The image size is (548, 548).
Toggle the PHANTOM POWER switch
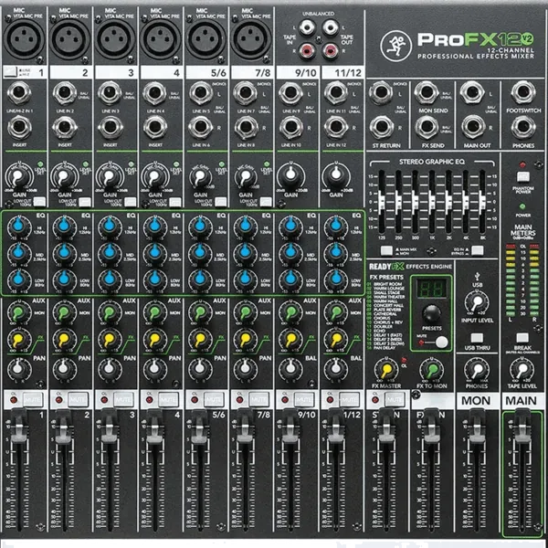(522, 176)
